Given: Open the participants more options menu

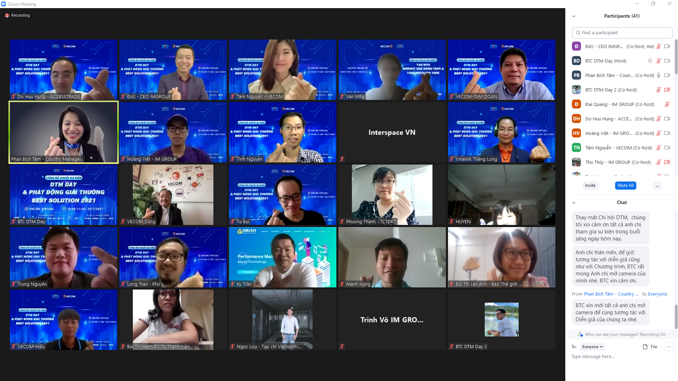Looking at the screenshot, I should [x=657, y=185].
